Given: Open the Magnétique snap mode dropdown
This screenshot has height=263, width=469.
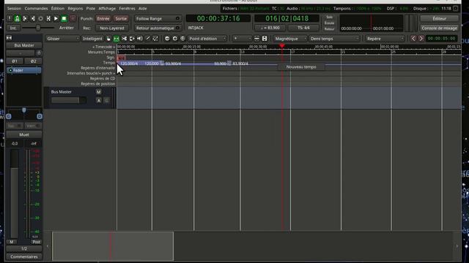Looking at the screenshot, I should click(x=290, y=39).
